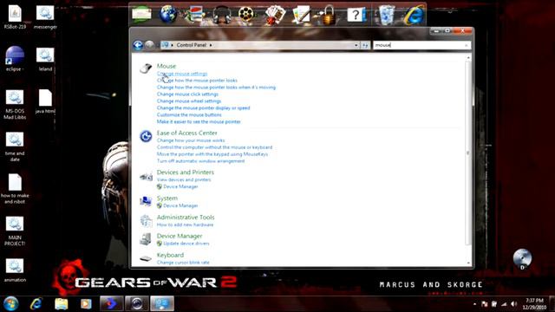The width and height of the screenshot is (555, 312).
Task: Open the Internet Explorer icon in the dock
Action: click(415, 15)
